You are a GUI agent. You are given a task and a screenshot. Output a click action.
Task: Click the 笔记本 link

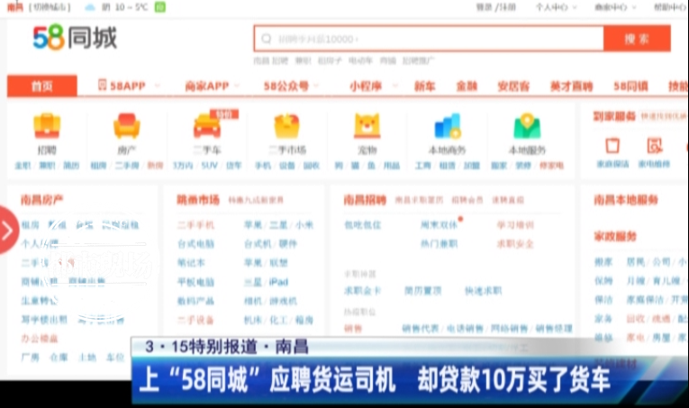(x=191, y=263)
